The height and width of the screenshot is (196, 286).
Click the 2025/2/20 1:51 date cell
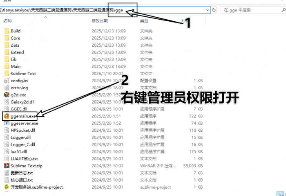point(106,116)
